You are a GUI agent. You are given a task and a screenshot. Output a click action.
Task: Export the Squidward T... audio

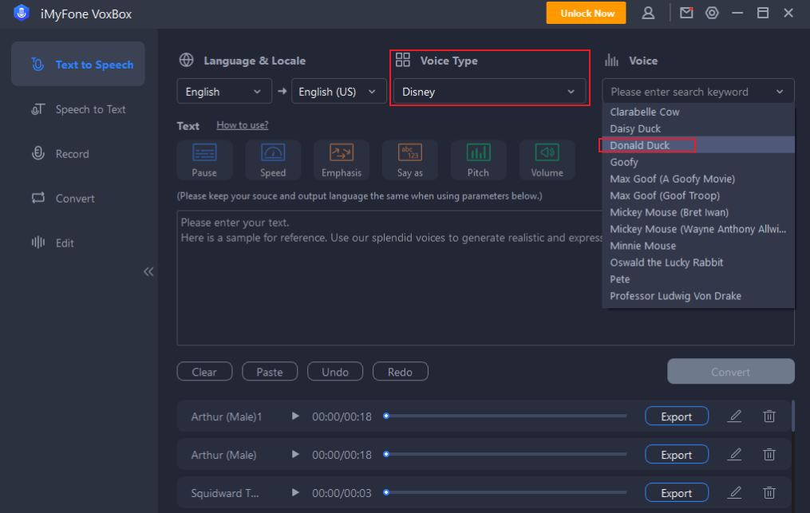pyautogui.click(x=677, y=493)
